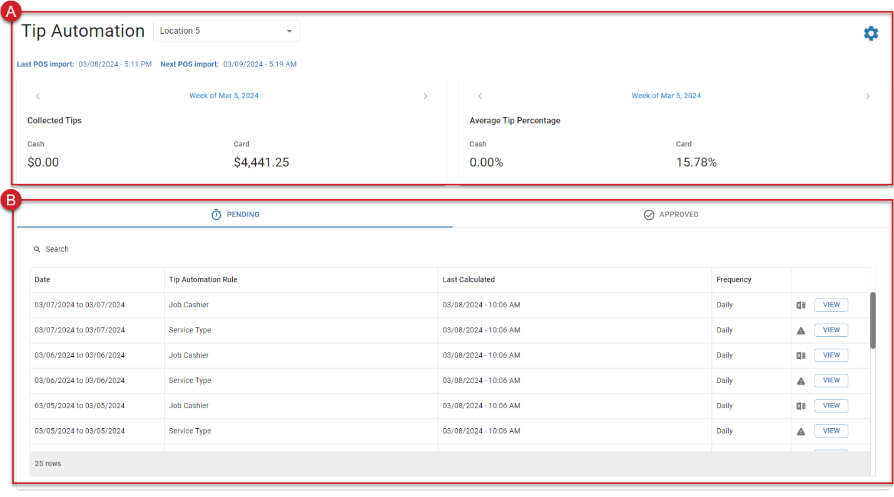Sort by the Last Calculated column header

pos(575,280)
